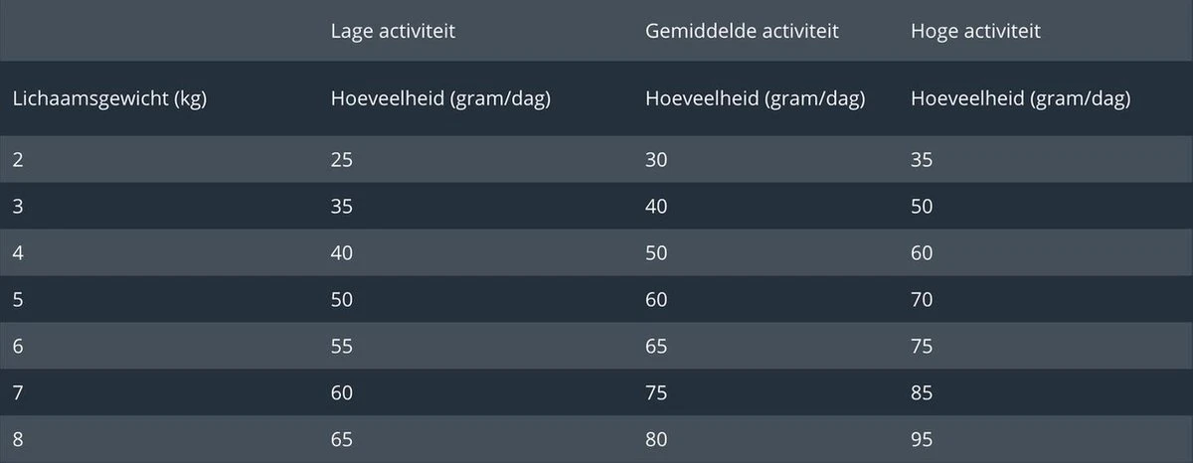Select low activity value 55
Screen dimensions: 1193x463
tap(342, 347)
